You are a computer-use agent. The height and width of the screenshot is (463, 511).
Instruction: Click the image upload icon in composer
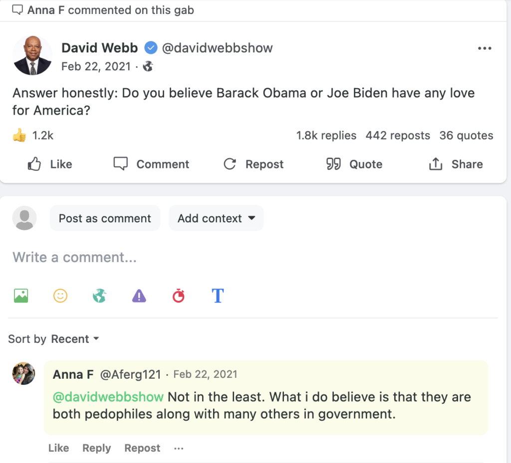[x=21, y=296]
